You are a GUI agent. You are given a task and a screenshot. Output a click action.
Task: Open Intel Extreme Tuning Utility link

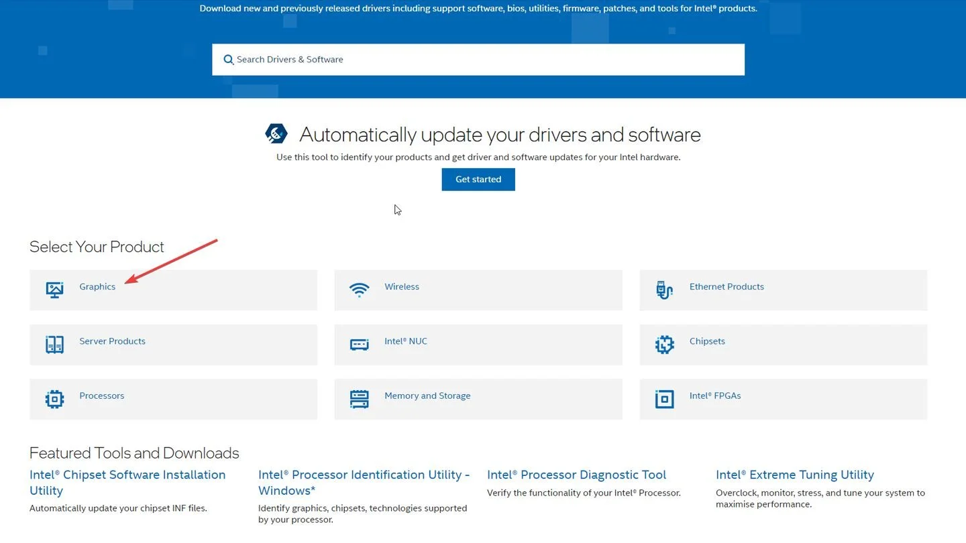pos(795,475)
